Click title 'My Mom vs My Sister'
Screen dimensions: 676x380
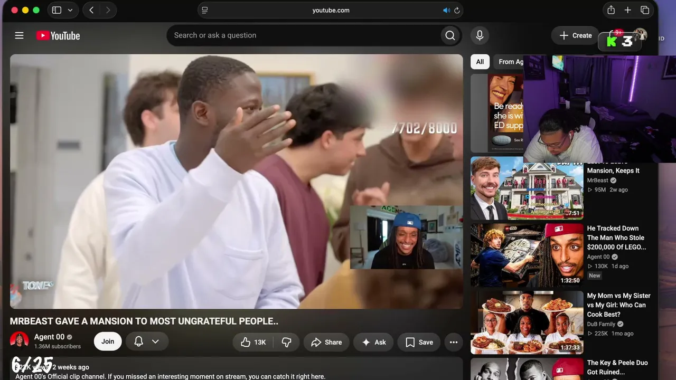[x=619, y=305]
